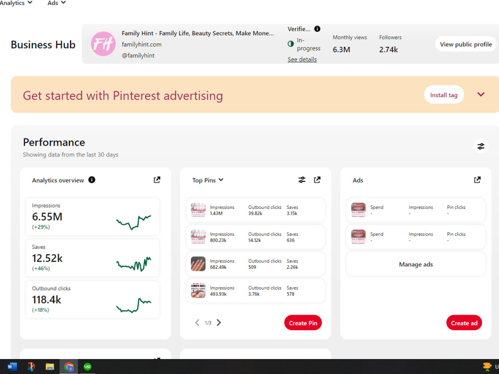Image resolution: width=499 pixels, height=374 pixels.
Task: Open the Ads menu
Action: coord(57,3)
